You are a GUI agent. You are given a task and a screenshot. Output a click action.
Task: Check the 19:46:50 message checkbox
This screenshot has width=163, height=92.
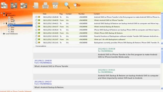coord(36,20)
